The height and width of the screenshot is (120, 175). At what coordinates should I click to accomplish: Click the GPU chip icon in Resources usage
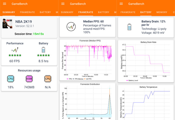(48, 79)
